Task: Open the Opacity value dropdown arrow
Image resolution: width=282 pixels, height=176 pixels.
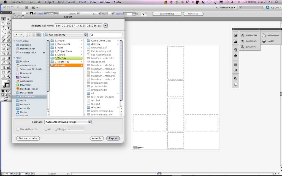Action: point(134,14)
